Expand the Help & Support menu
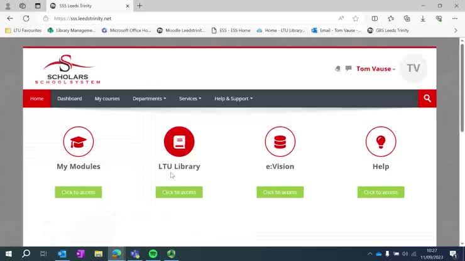The image size is (465, 261). (x=234, y=99)
